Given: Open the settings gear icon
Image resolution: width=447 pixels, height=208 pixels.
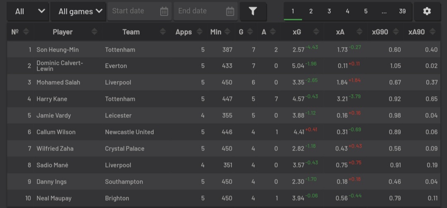Looking at the screenshot, I should point(427,12).
